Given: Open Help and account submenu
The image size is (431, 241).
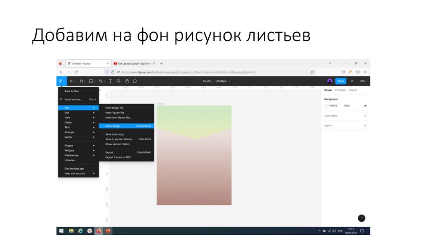Looking at the screenshot, I should tap(79, 173).
